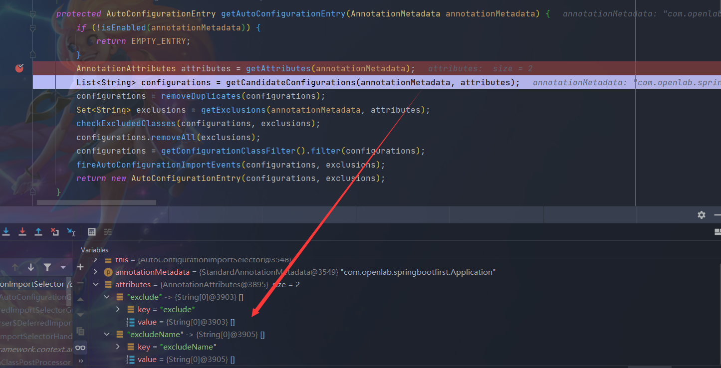Image resolution: width=721 pixels, height=368 pixels.
Task: Click the Run to Cursor icon
Action: click(71, 232)
